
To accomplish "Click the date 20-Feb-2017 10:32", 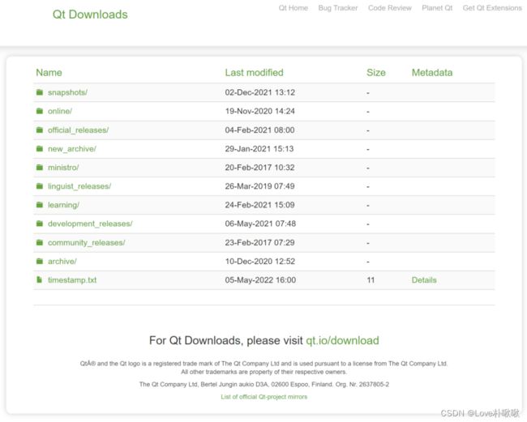I will 259,167.
